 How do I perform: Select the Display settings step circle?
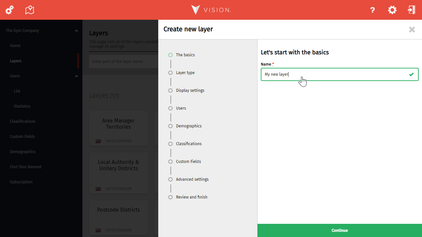click(x=170, y=91)
